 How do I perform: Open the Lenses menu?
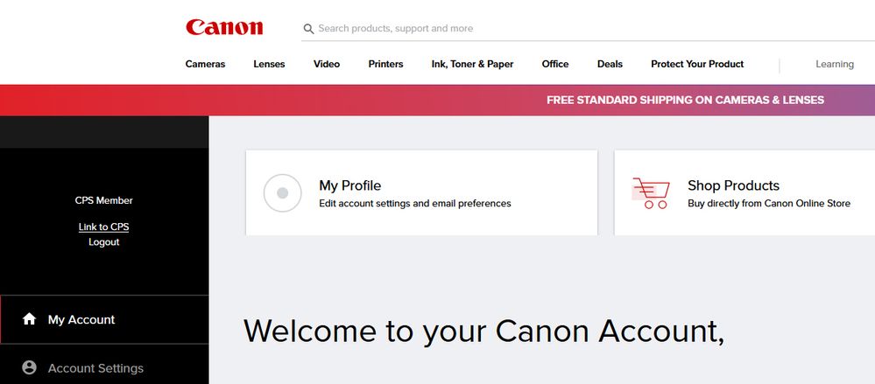coord(269,64)
